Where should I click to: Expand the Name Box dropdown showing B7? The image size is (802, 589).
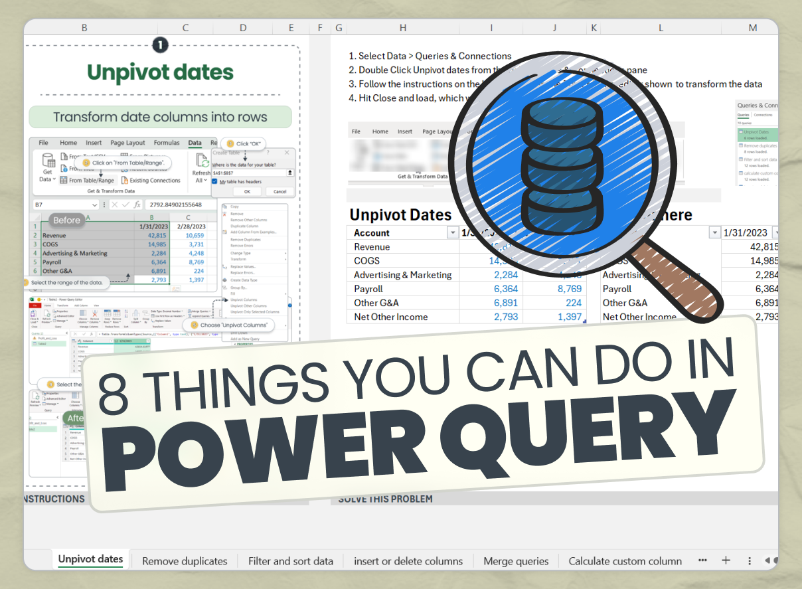(x=95, y=205)
